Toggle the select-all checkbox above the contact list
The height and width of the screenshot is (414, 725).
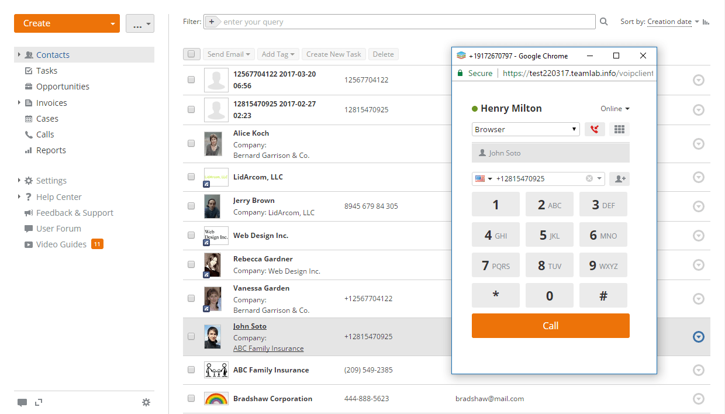(191, 53)
